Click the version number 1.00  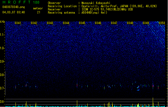tap(36, 2)
